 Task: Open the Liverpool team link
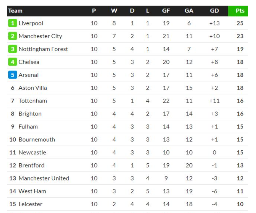31,23
